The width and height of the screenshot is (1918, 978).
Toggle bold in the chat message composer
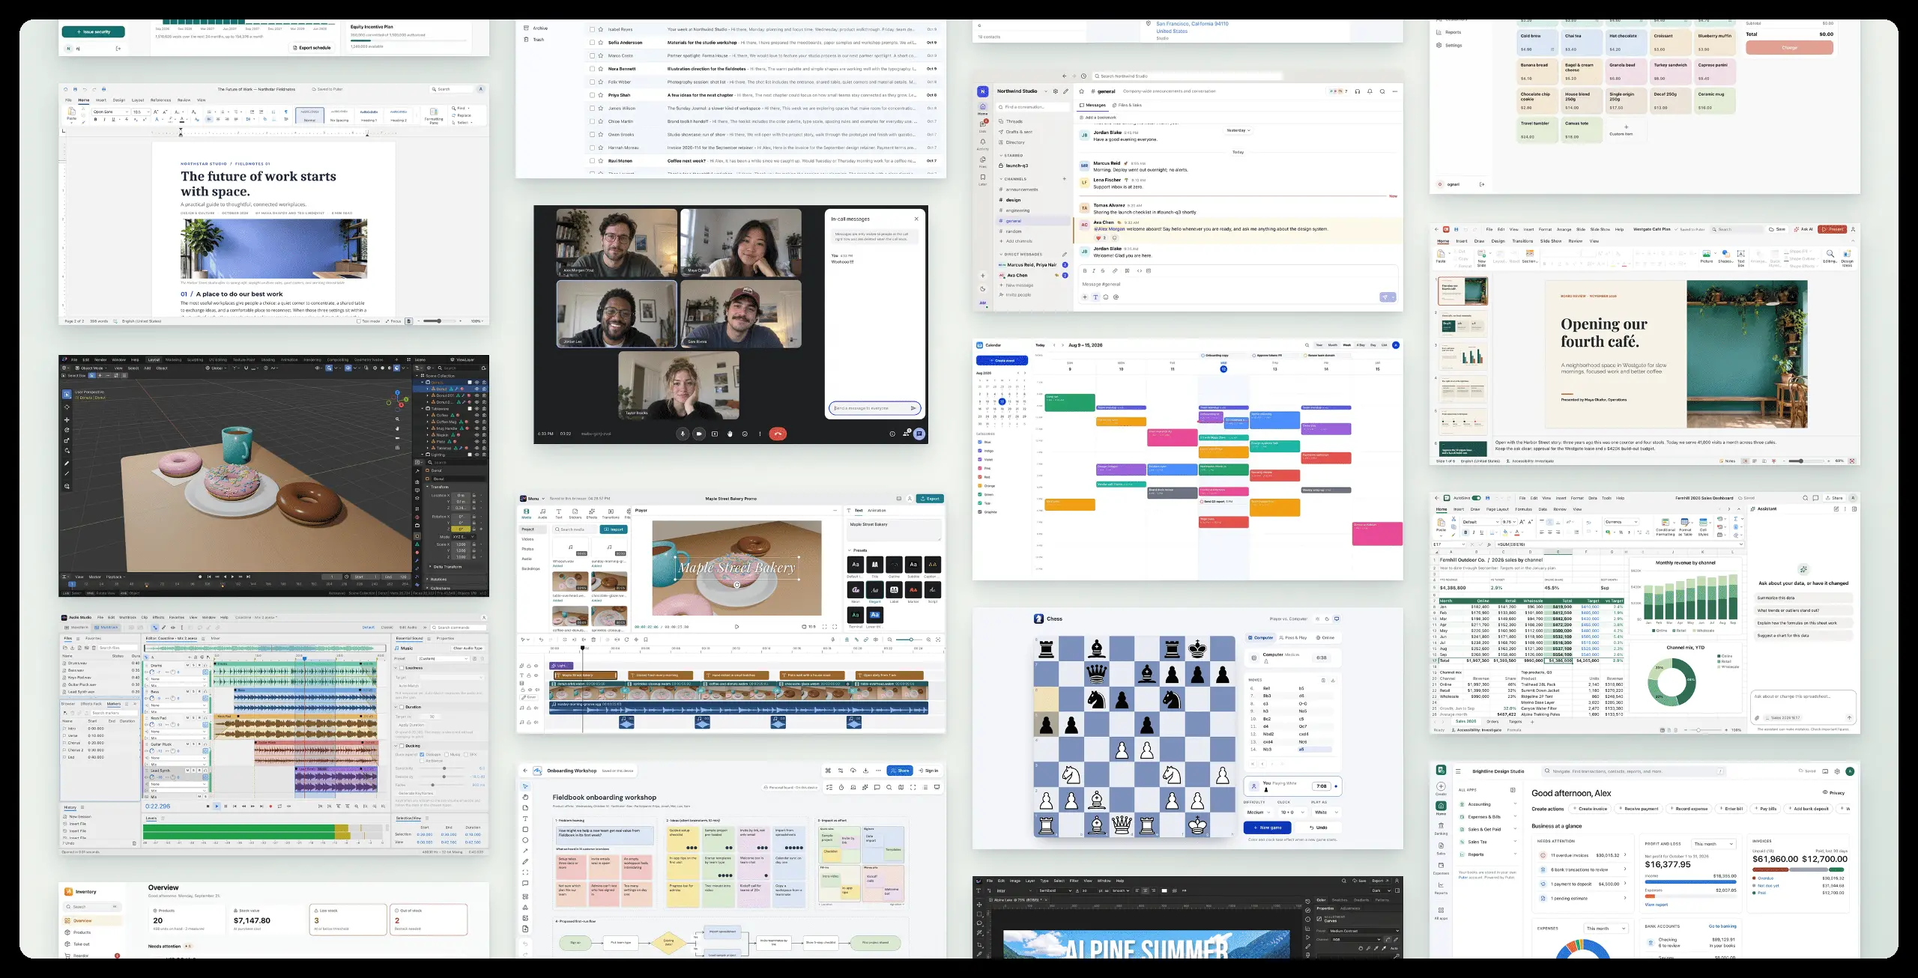pyautogui.click(x=1085, y=271)
